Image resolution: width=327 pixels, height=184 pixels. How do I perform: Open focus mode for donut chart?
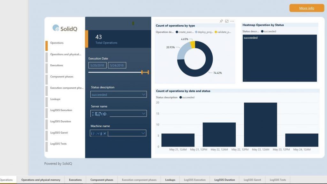click(227, 21)
